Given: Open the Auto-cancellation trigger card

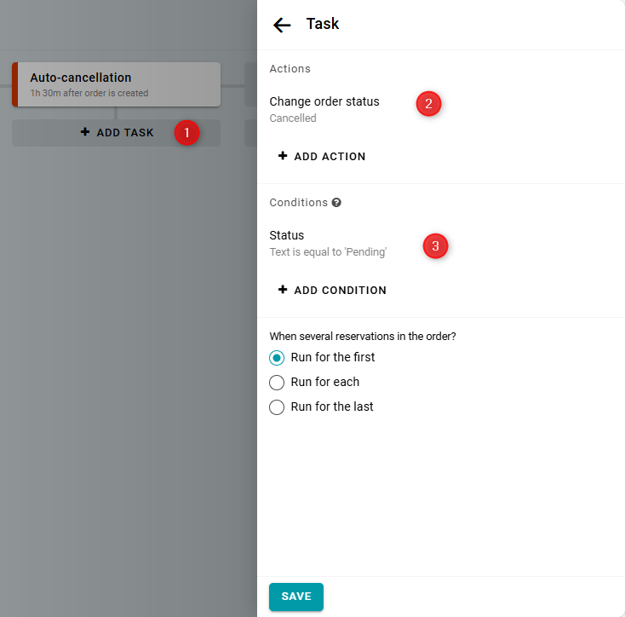Looking at the screenshot, I should 117,84.
